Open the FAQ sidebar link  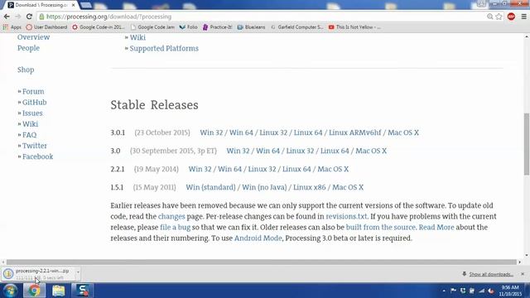[x=30, y=134]
